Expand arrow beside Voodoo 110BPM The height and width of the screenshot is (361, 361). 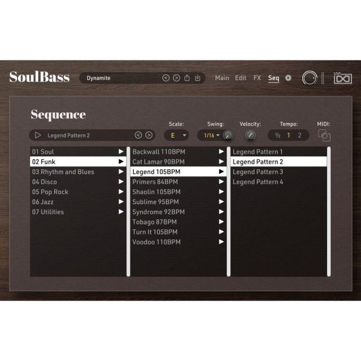point(222,242)
